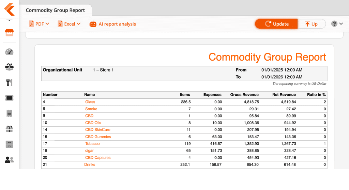
Task: Collapse sidebar section with small top chevron
Action: pyautogui.click(x=9, y=20)
